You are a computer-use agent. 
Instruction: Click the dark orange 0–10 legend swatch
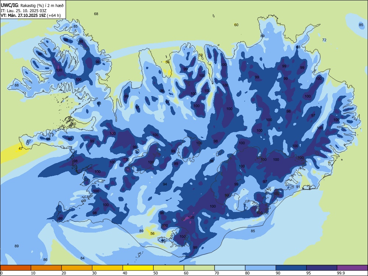click(x=15, y=268)
